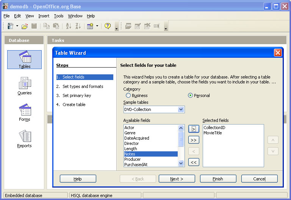The height and width of the screenshot is (200, 291).
Task: Open the New document dropdown arrow
Action: [x=17, y=26]
